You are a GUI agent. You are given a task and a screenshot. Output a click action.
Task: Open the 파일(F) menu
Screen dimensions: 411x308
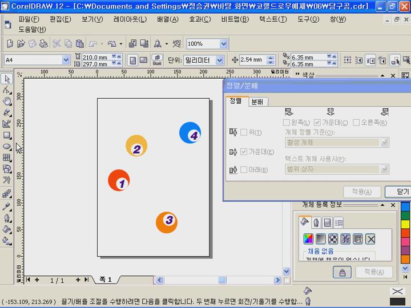tap(29, 19)
